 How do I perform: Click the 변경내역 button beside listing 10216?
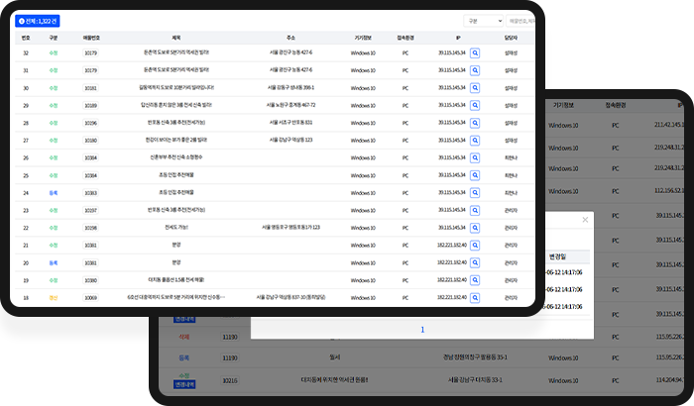[184, 384]
